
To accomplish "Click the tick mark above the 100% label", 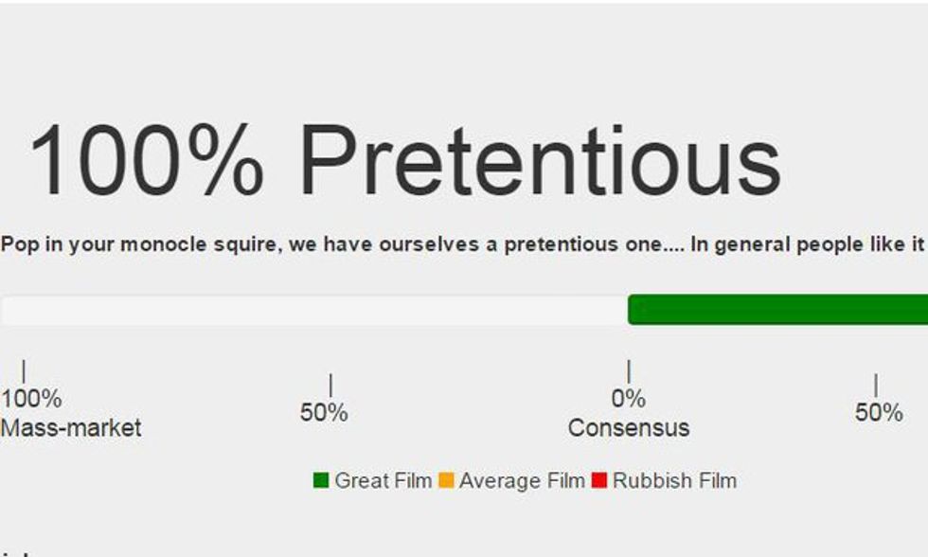I will click(24, 371).
